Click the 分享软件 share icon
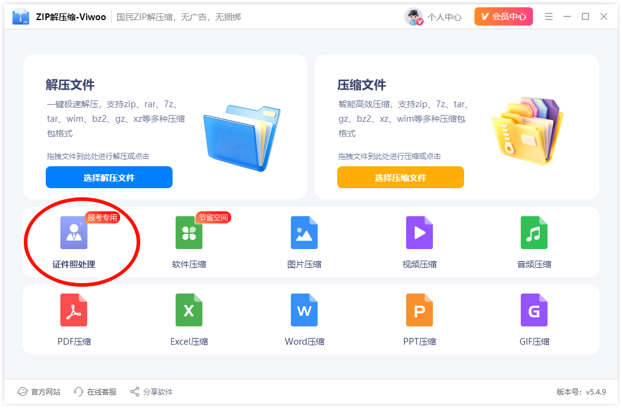The height and width of the screenshot is (408, 622). pos(135,392)
